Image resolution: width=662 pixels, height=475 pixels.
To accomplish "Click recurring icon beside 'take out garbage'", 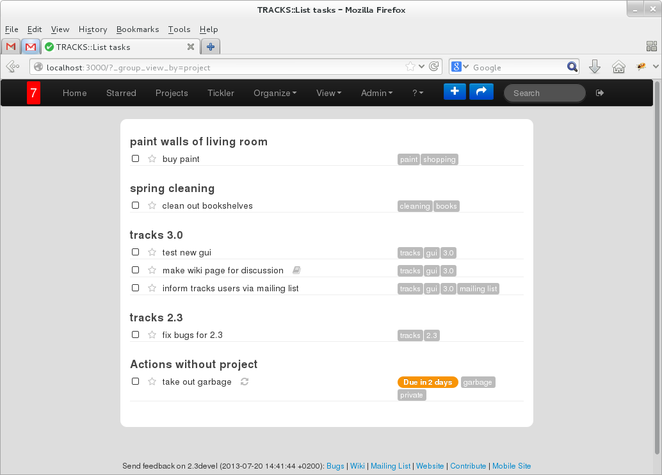I will click(x=244, y=382).
